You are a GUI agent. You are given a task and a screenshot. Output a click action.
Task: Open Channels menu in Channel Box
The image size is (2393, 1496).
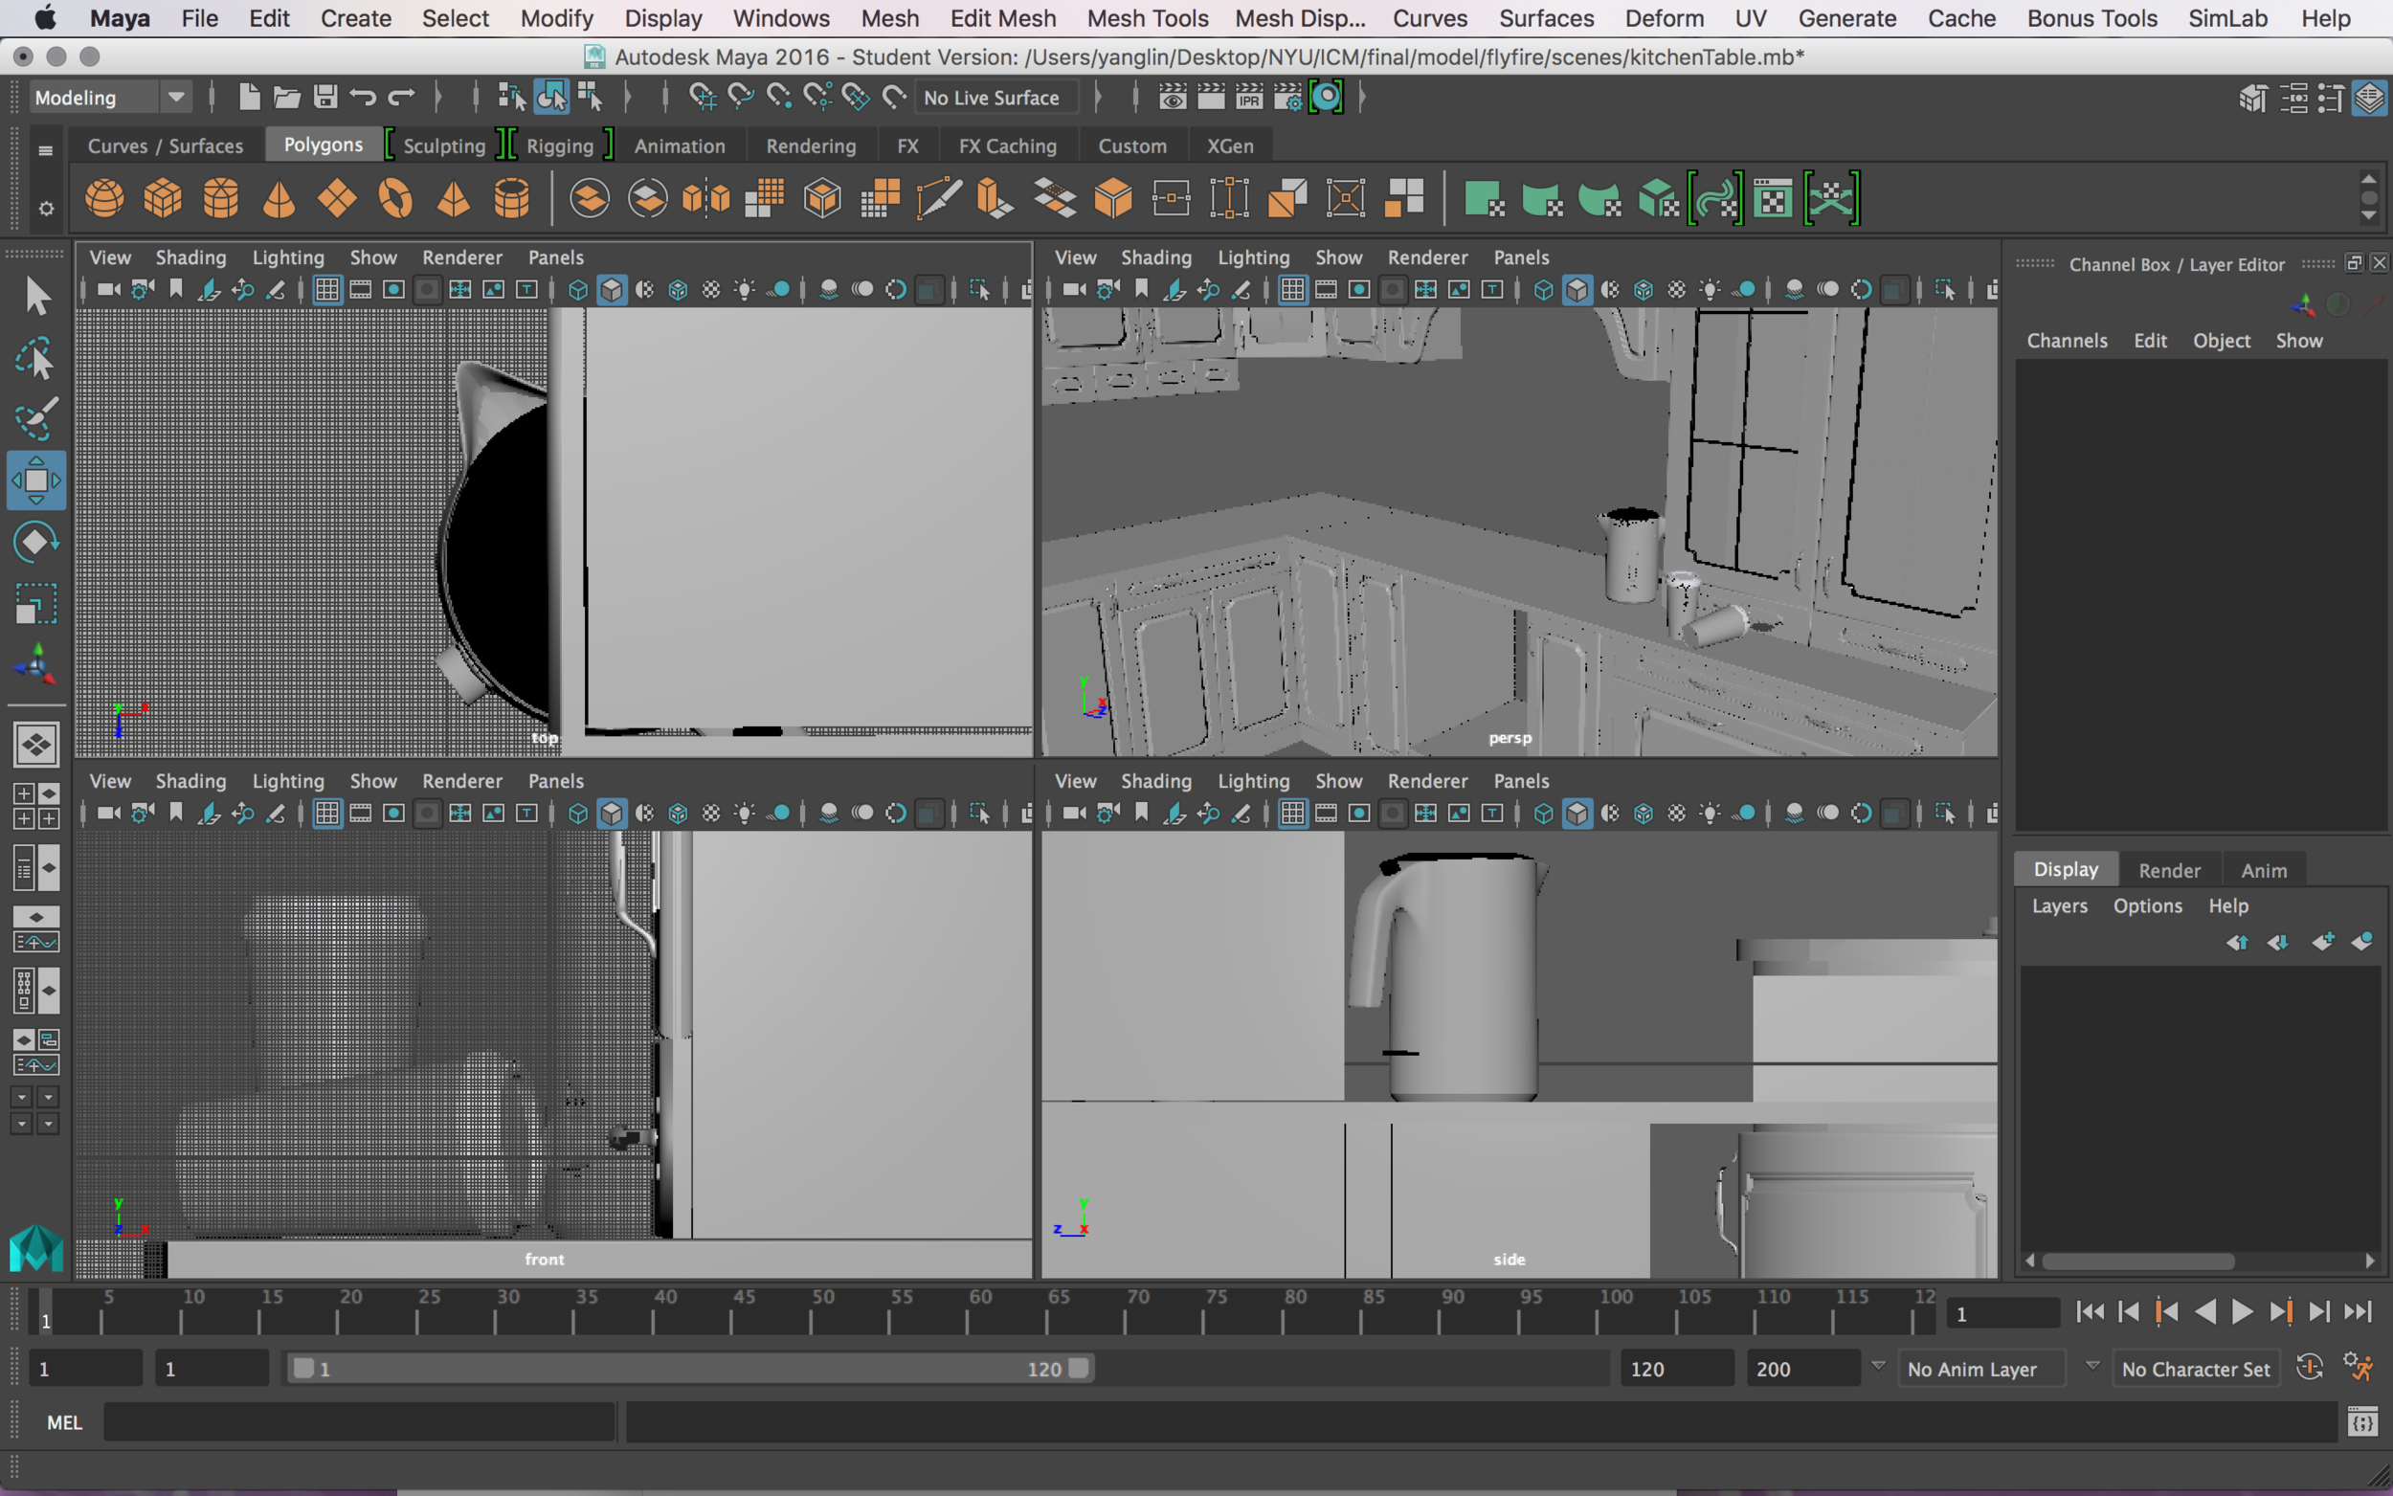2067,341
